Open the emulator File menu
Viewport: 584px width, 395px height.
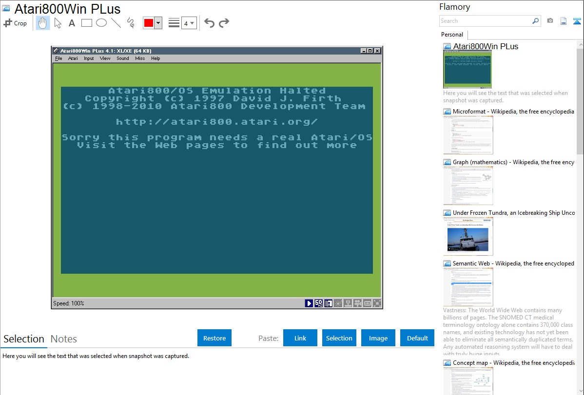[x=58, y=58]
